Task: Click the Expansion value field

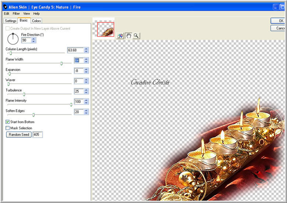Action: pyautogui.click(x=79, y=71)
